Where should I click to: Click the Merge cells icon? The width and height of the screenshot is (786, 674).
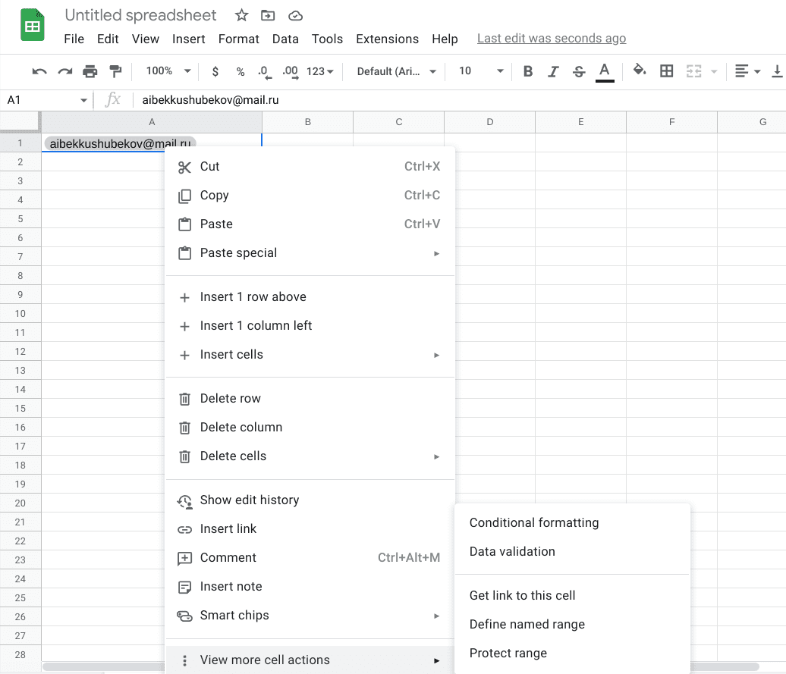pos(693,71)
